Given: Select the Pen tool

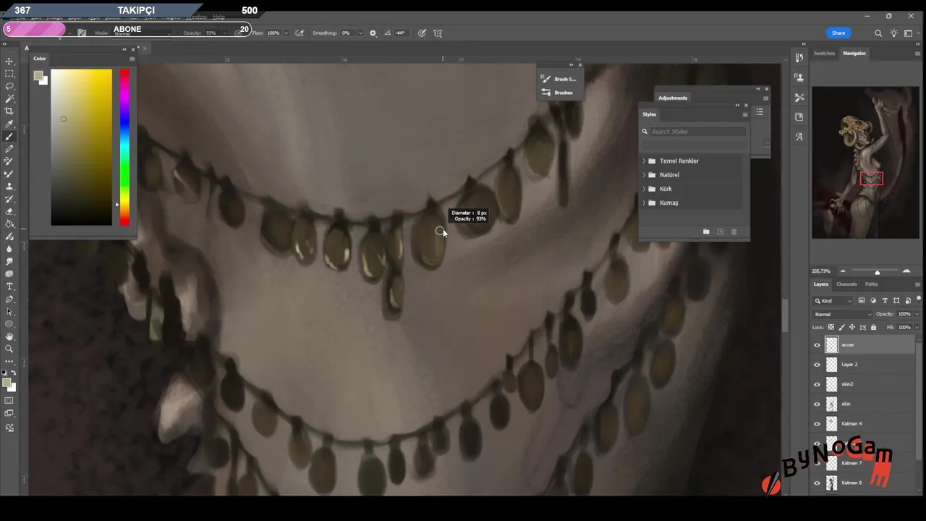Looking at the screenshot, I should 9,299.
